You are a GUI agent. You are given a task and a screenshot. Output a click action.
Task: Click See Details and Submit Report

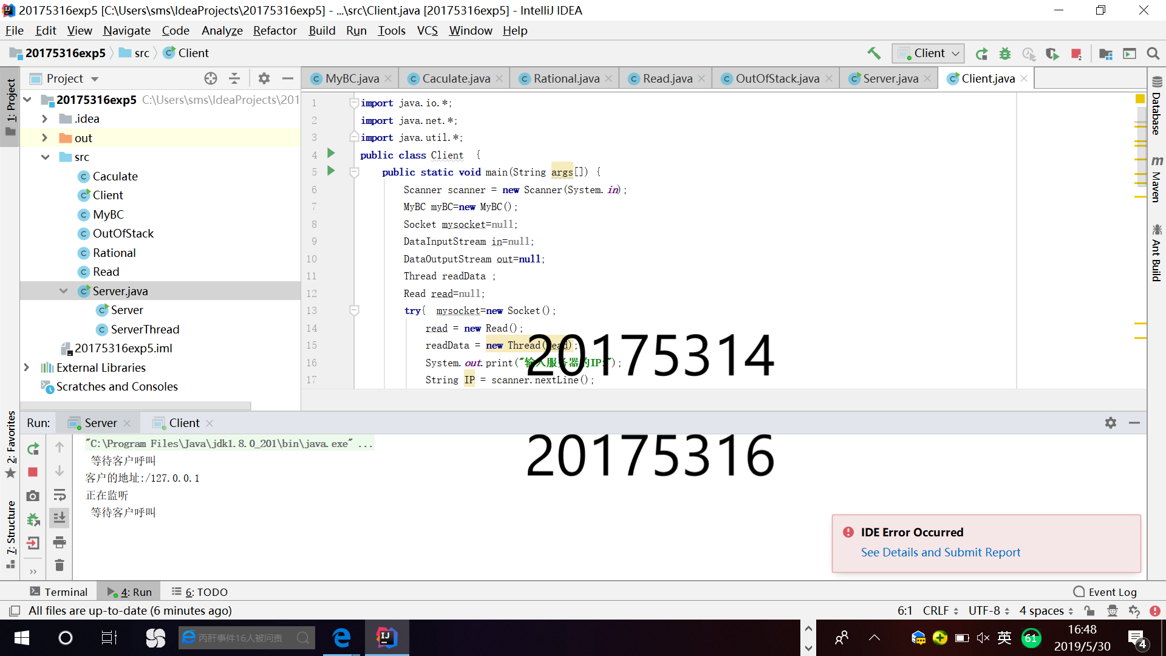(940, 552)
